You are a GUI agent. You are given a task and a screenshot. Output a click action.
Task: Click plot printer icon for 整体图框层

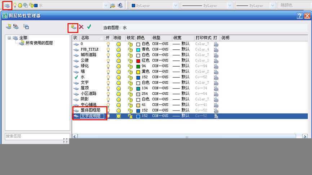(216, 111)
